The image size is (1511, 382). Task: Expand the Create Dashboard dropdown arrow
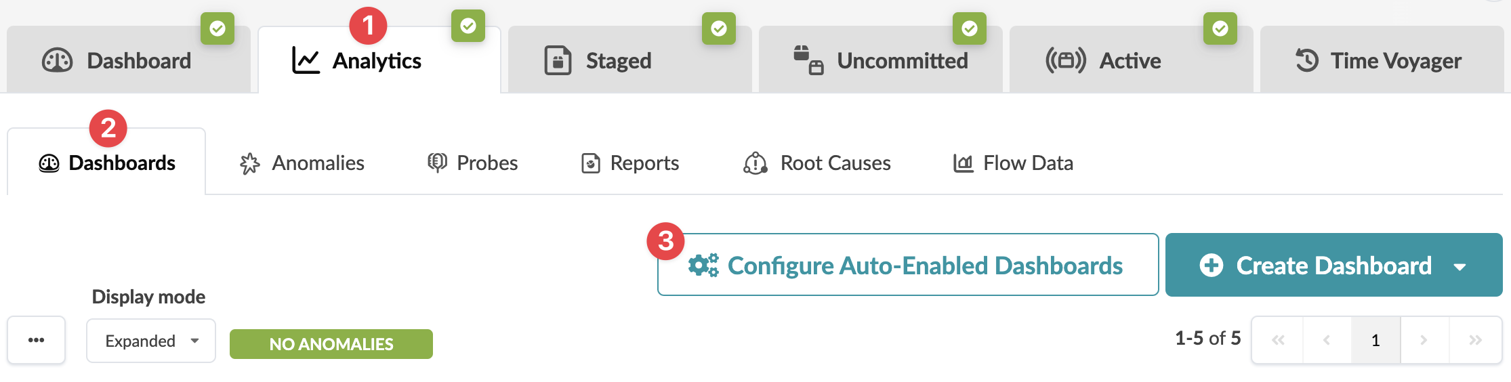click(x=1460, y=266)
